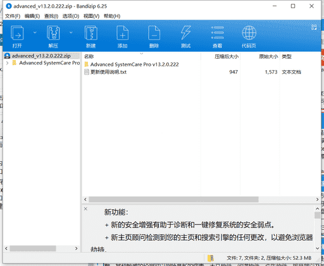Select Advanced SystemCare Pro v13.2.0.222 folder row

pyautogui.click(x=135, y=64)
